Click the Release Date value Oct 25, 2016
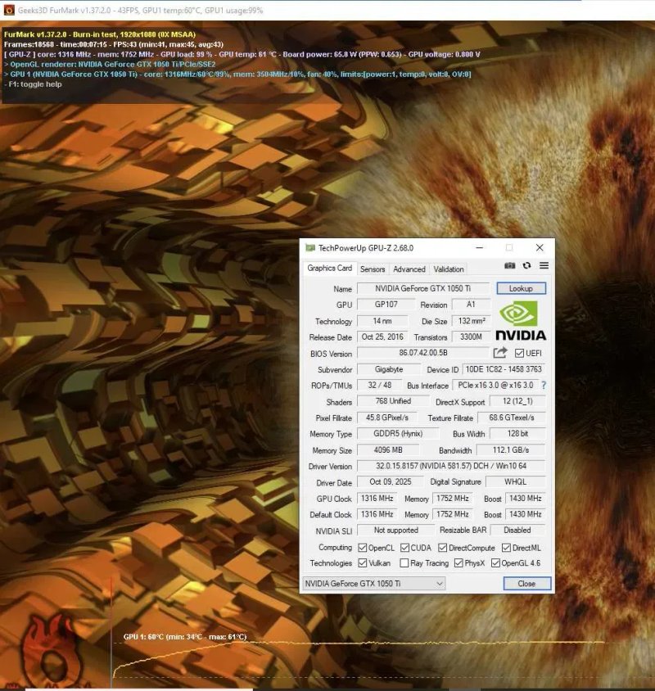The width and height of the screenshot is (655, 691). click(382, 336)
